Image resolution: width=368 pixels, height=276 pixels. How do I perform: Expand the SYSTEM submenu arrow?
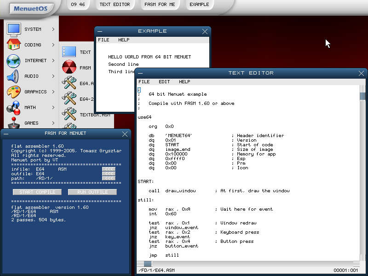[53, 29]
